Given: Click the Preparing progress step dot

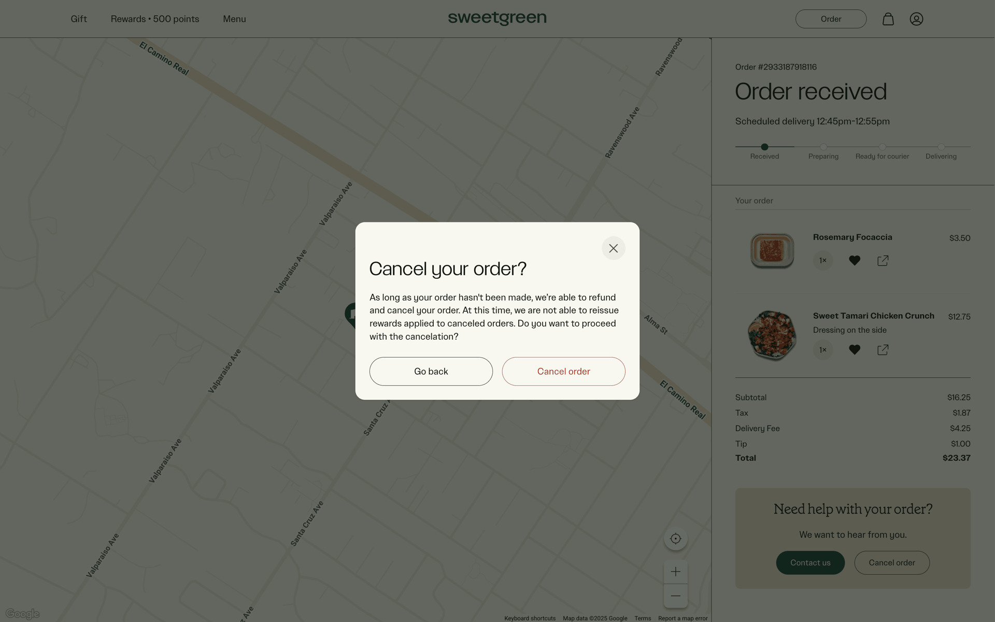Looking at the screenshot, I should (x=823, y=147).
